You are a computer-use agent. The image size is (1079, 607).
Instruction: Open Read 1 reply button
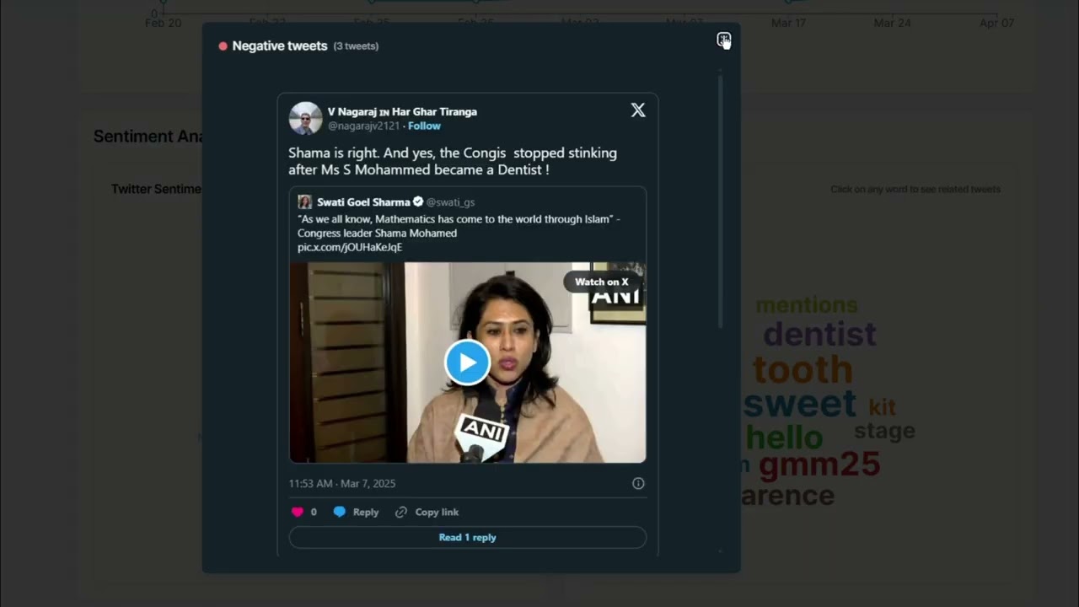click(467, 537)
